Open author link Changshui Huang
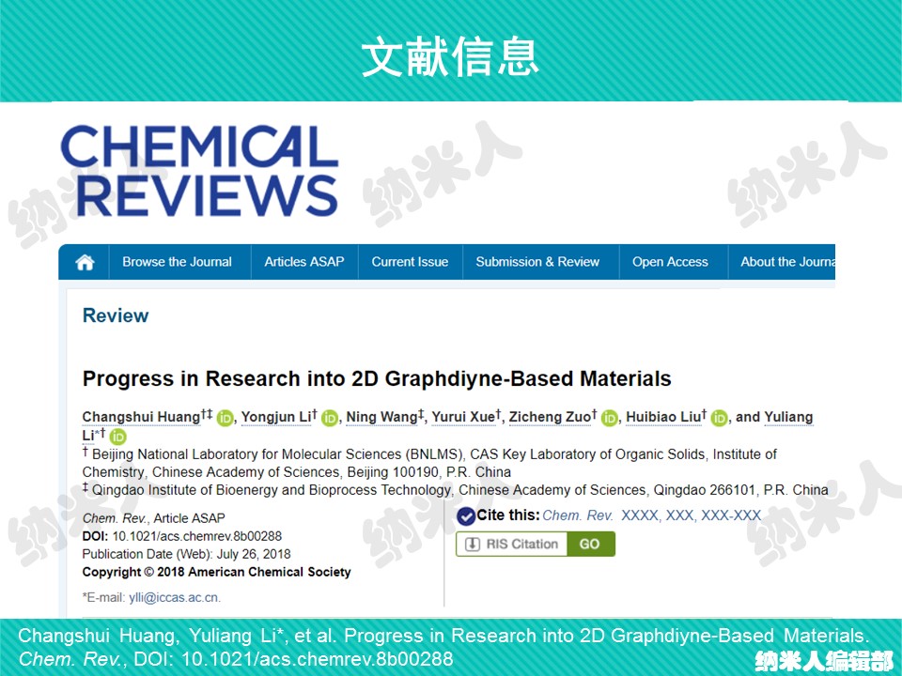Screen dimensions: 902x676 141,417
